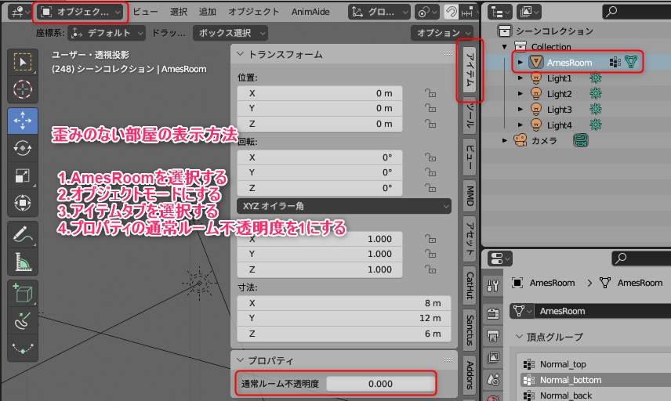Toggle lock on 位置 Y
Viewport: 671px width, 401px height.
(430, 108)
